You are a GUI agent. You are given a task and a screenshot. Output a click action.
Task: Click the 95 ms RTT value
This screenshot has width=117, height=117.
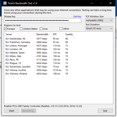tap(56, 39)
